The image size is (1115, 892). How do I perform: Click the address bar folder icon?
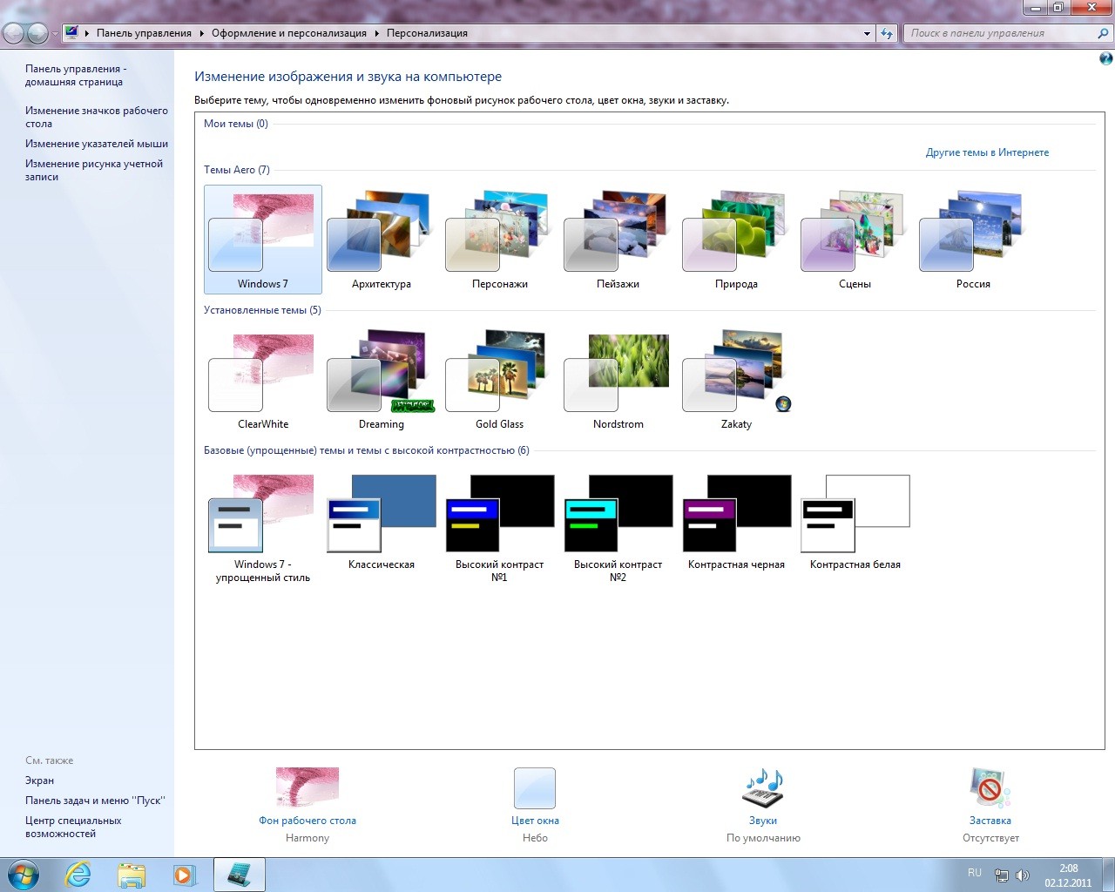(72, 33)
